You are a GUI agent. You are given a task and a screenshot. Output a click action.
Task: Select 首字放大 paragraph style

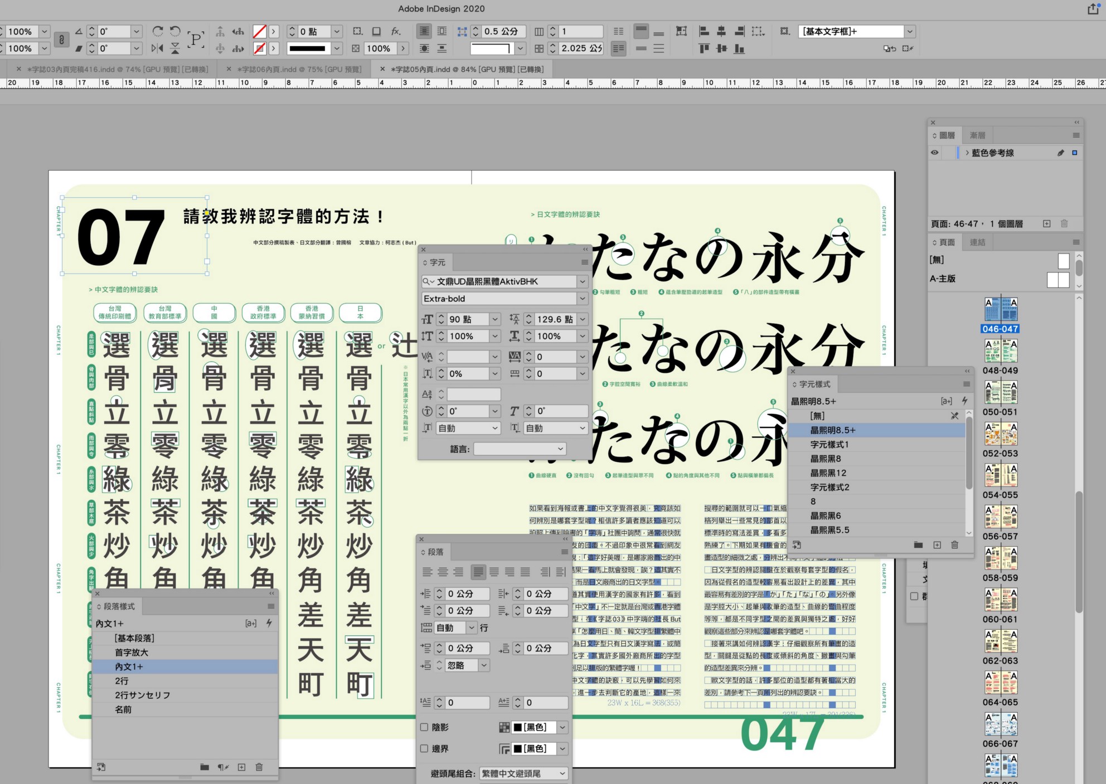(x=132, y=652)
